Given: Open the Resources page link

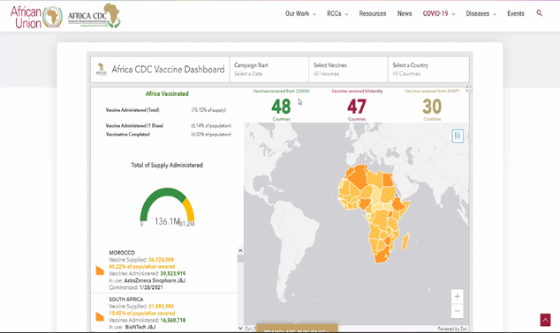Looking at the screenshot, I should coord(373,13).
